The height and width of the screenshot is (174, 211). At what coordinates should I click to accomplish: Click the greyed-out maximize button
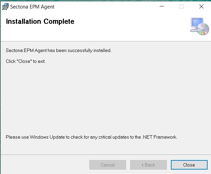click(181, 6)
